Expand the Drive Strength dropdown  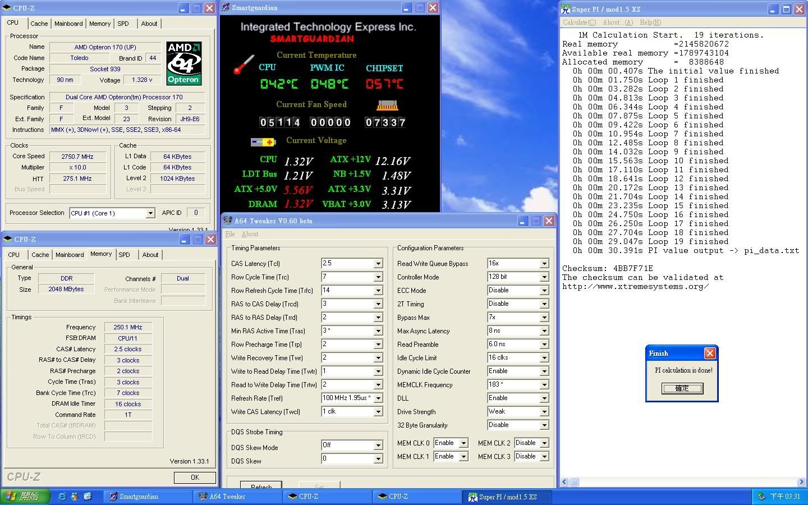tap(544, 412)
